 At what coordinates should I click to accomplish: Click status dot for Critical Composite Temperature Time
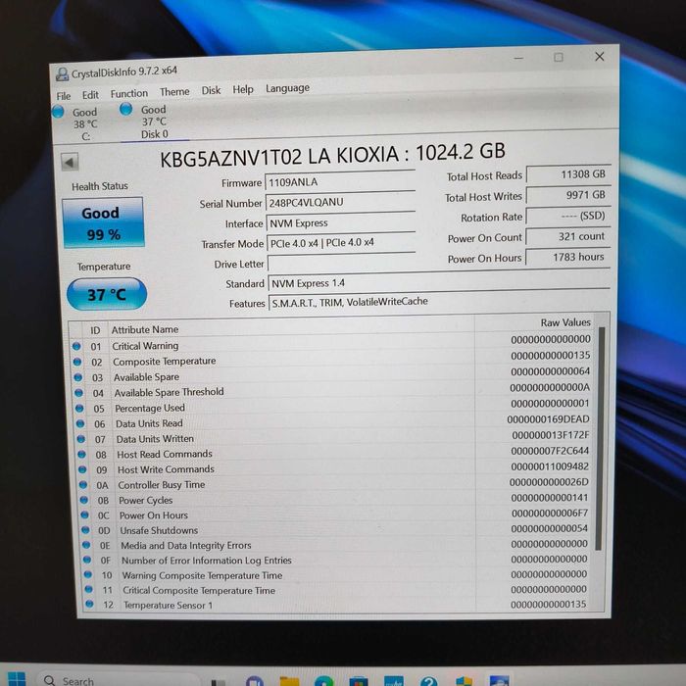(89, 589)
